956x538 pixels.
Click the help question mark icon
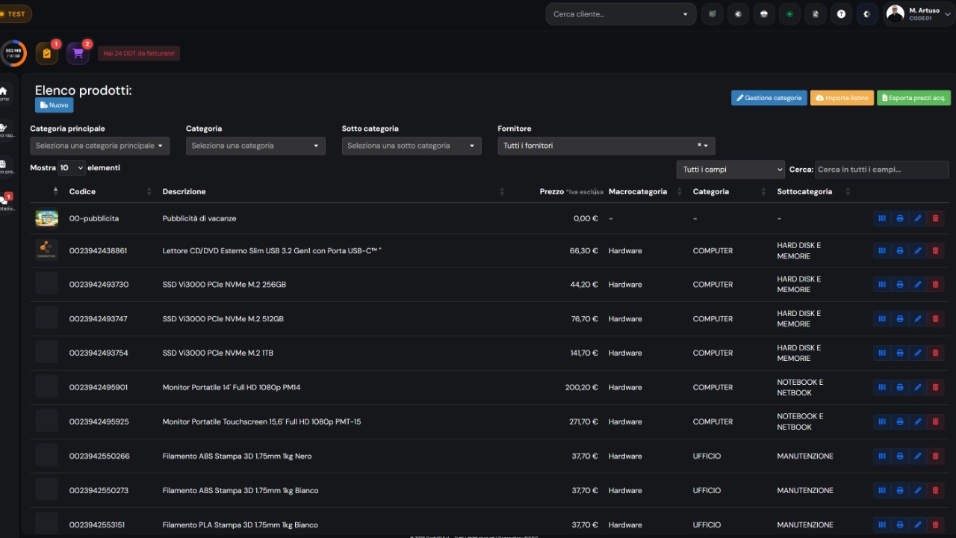[x=841, y=14]
